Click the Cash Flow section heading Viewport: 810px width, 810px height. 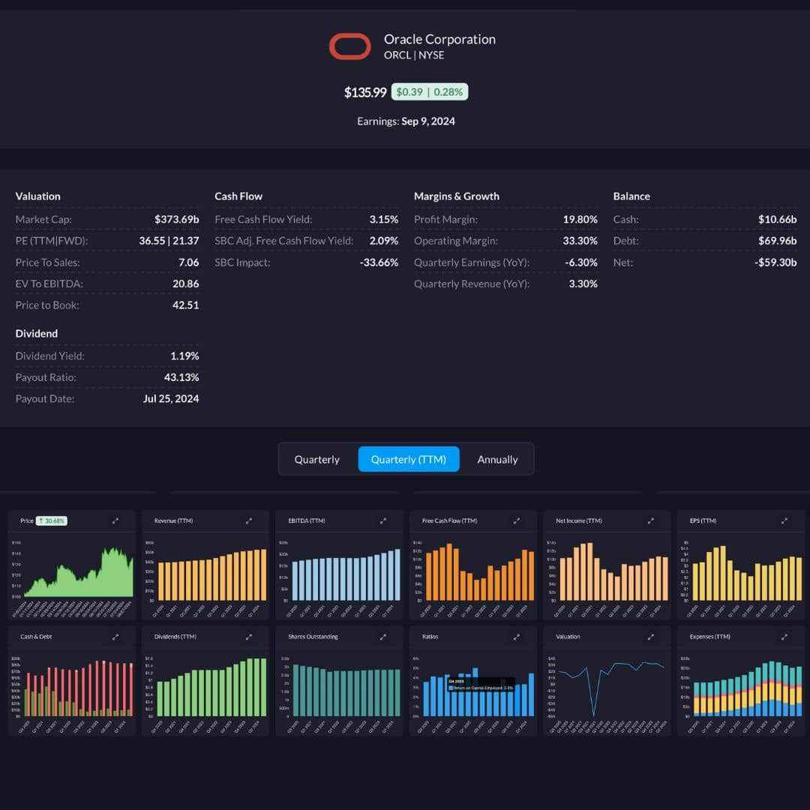pyautogui.click(x=238, y=196)
